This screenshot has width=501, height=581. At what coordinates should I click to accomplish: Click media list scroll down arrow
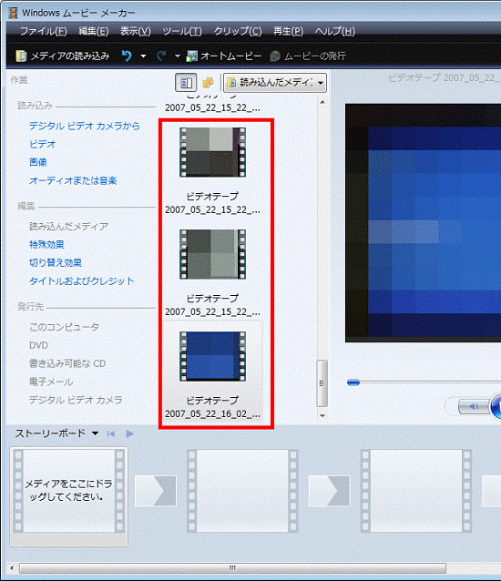[x=322, y=416]
